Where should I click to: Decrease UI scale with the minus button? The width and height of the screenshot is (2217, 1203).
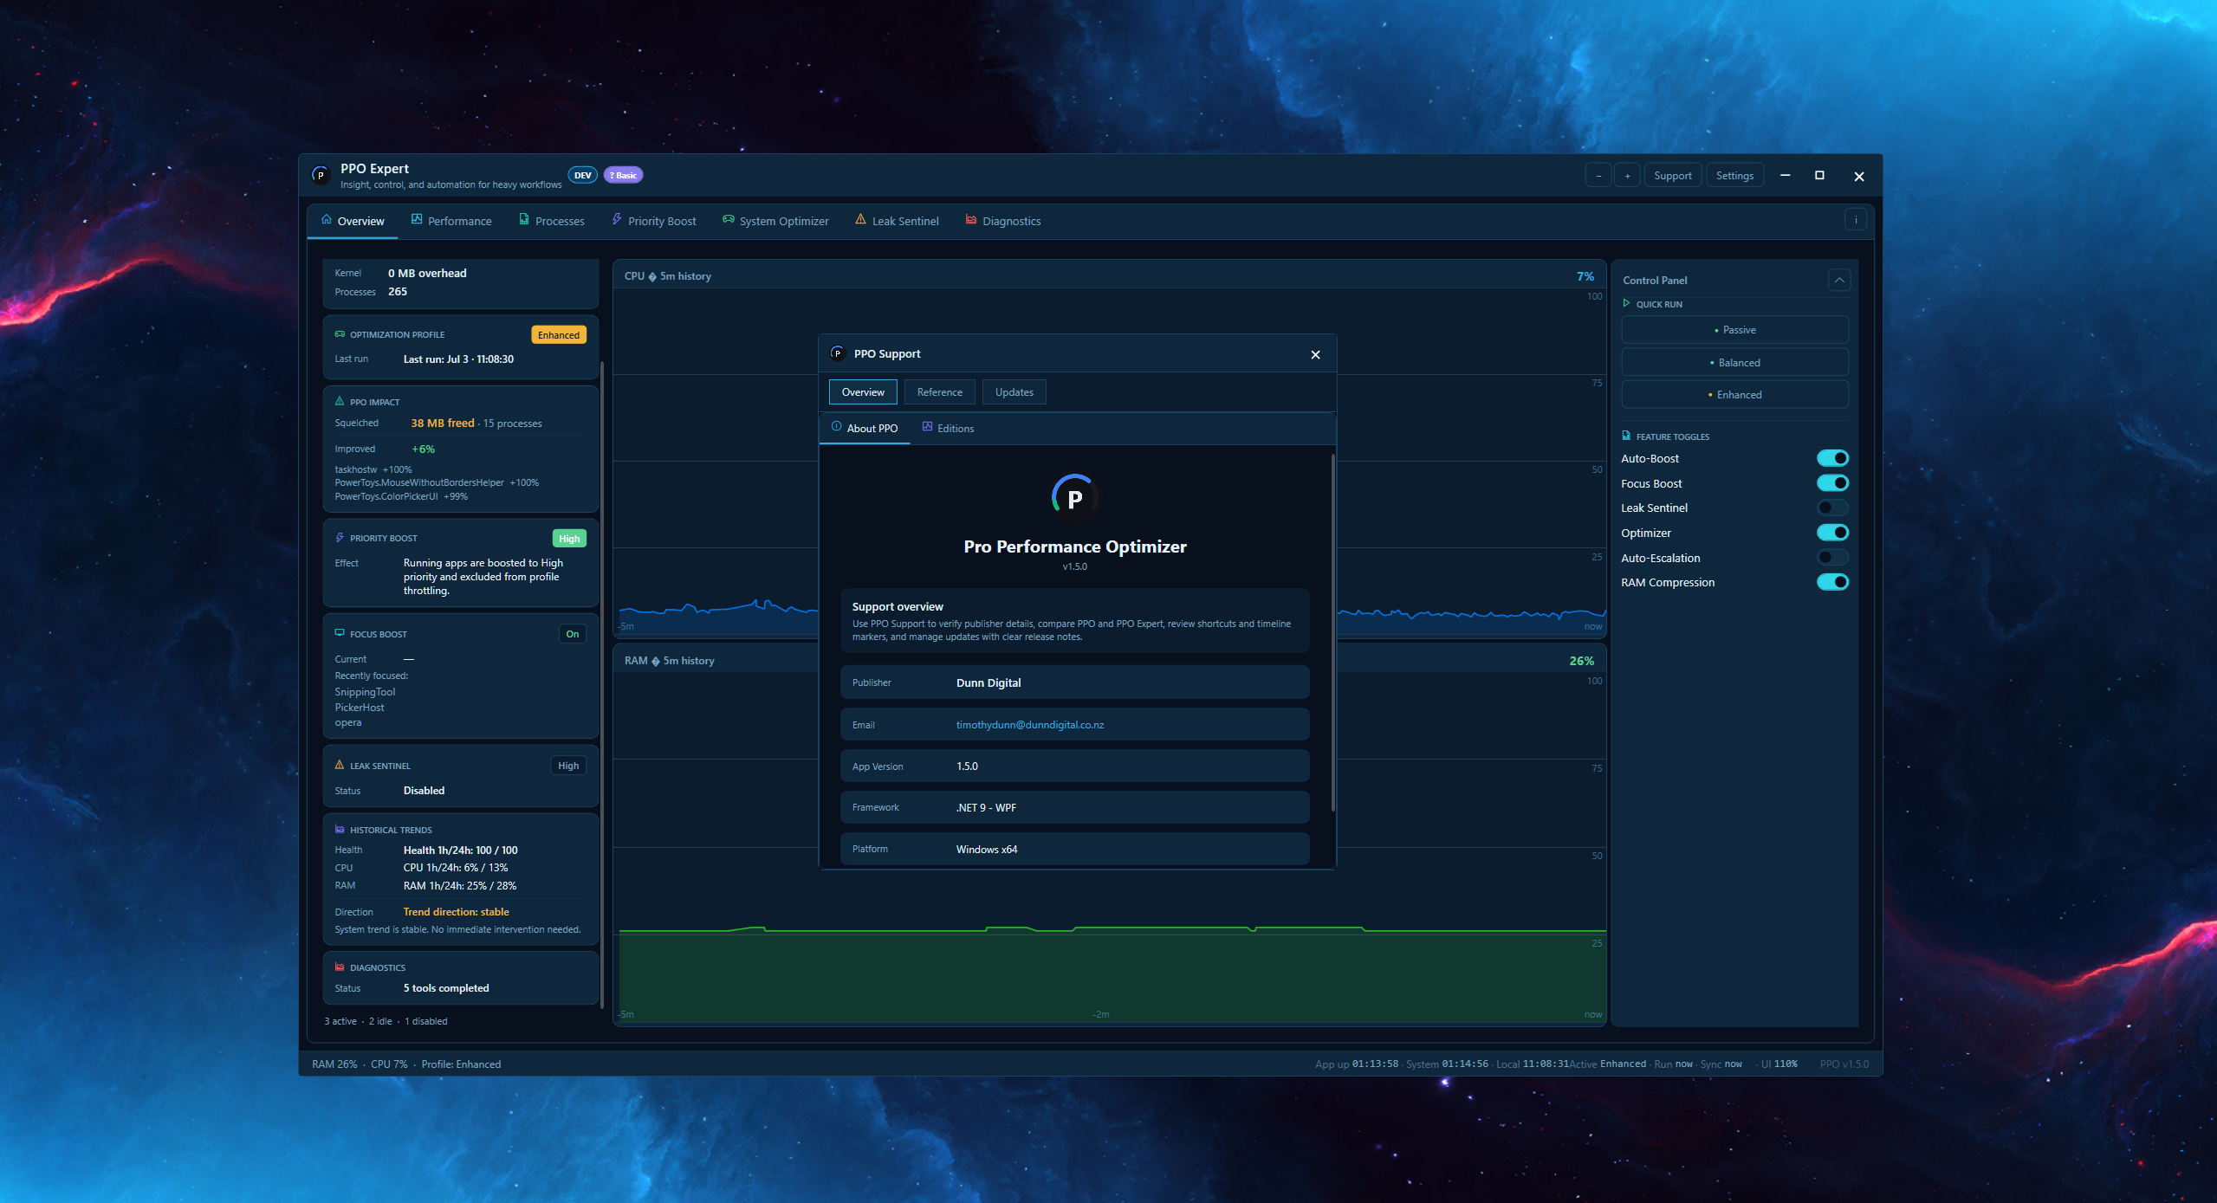click(1598, 176)
